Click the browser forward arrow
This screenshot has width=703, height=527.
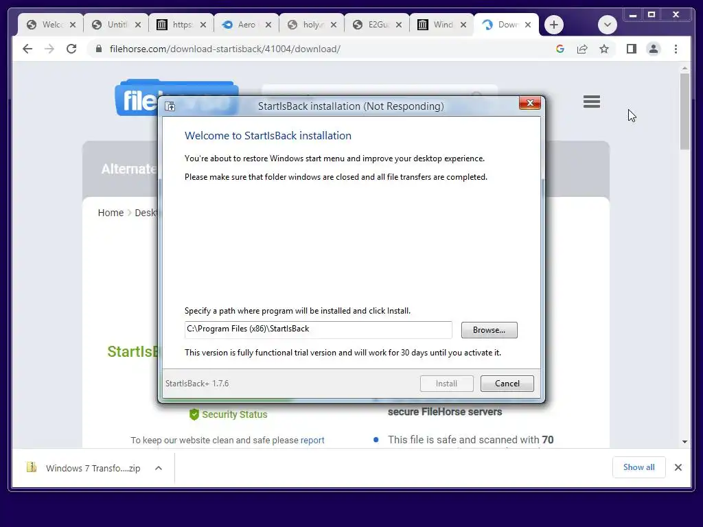[x=49, y=49]
